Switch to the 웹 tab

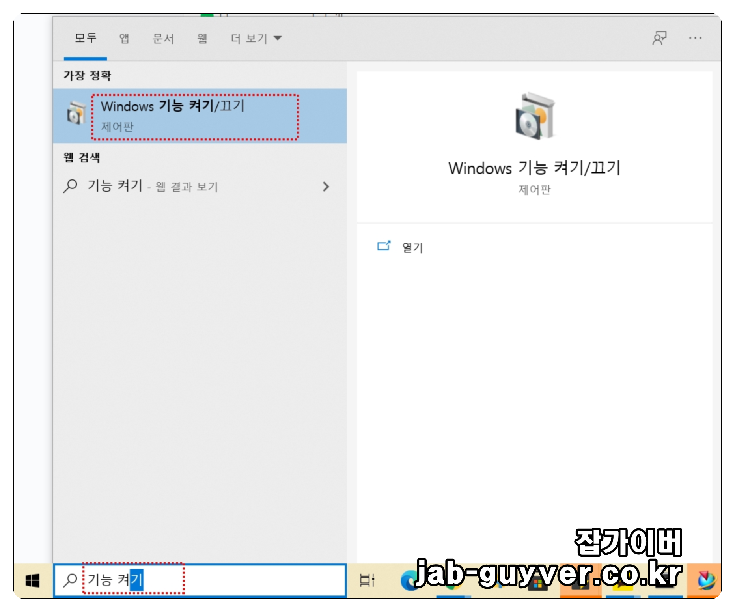[x=202, y=38]
